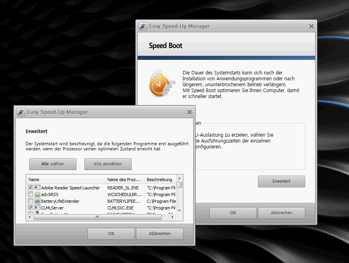The image size is (349, 263).
Task: Close the Erweitert dialog with X
Action: click(189, 112)
